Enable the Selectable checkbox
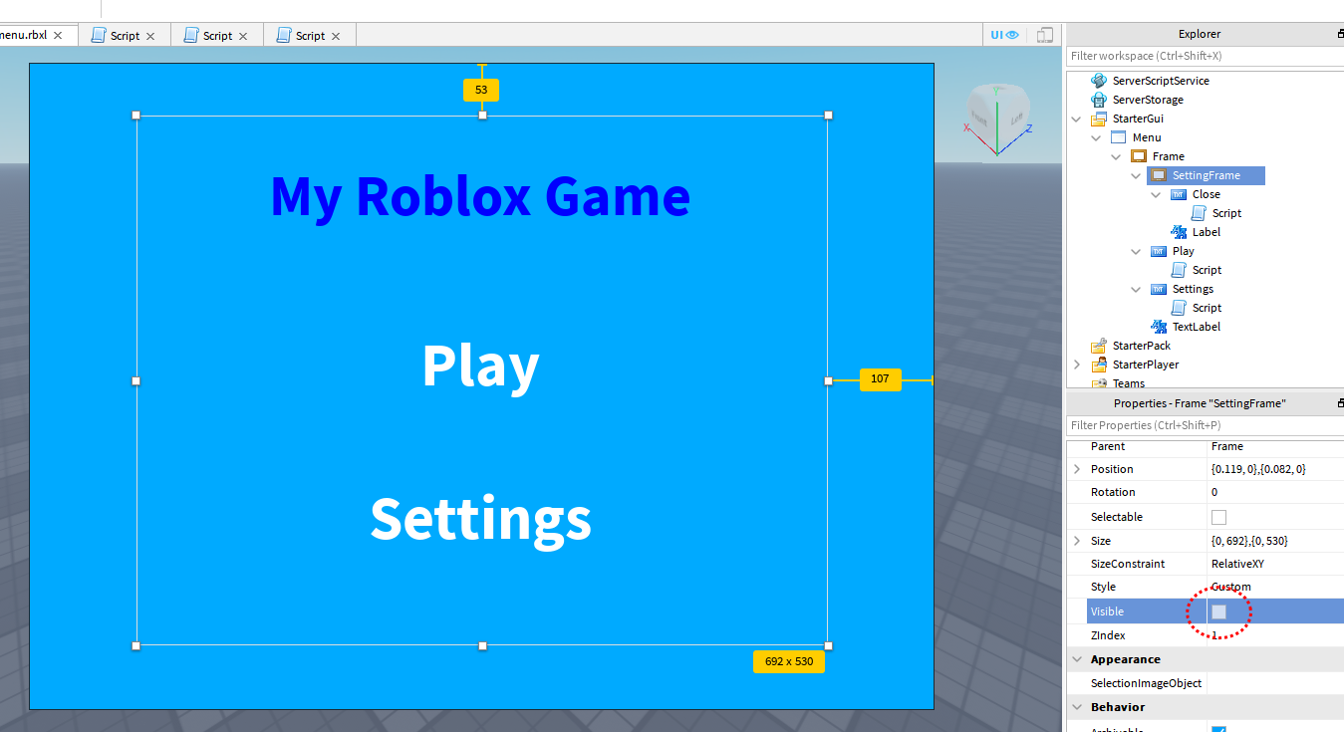The width and height of the screenshot is (1344, 732). [1218, 517]
